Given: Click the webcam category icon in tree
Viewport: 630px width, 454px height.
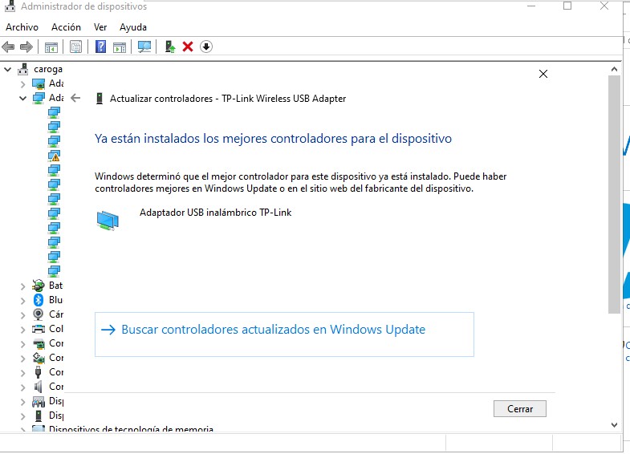Looking at the screenshot, I should (x=39, y=314).
